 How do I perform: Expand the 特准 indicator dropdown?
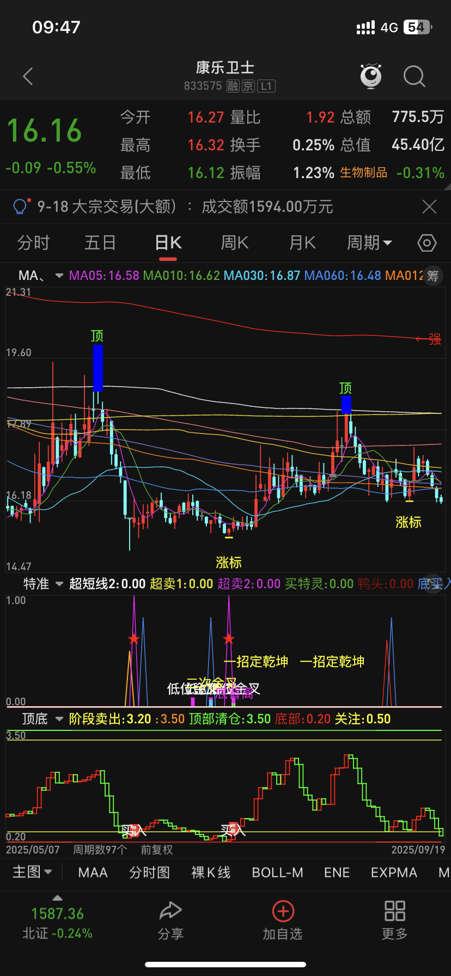point(59,584)
